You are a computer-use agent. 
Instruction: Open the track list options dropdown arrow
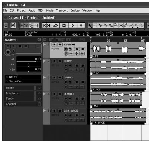click(x=45, y=39)
